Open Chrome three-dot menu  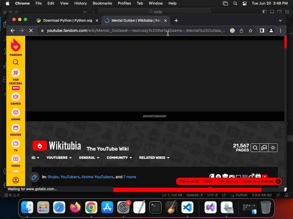click(280, 31)
